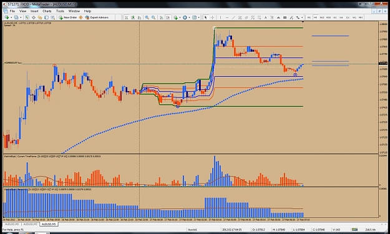Switch to the M30 timeframe
390x234 pixels.
click(328, 17)
